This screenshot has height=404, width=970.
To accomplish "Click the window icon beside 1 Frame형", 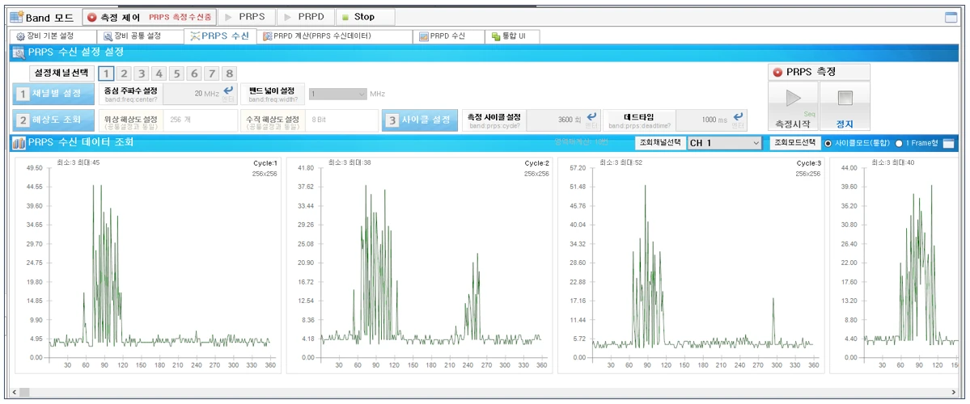I will click(x=947, y=143).
